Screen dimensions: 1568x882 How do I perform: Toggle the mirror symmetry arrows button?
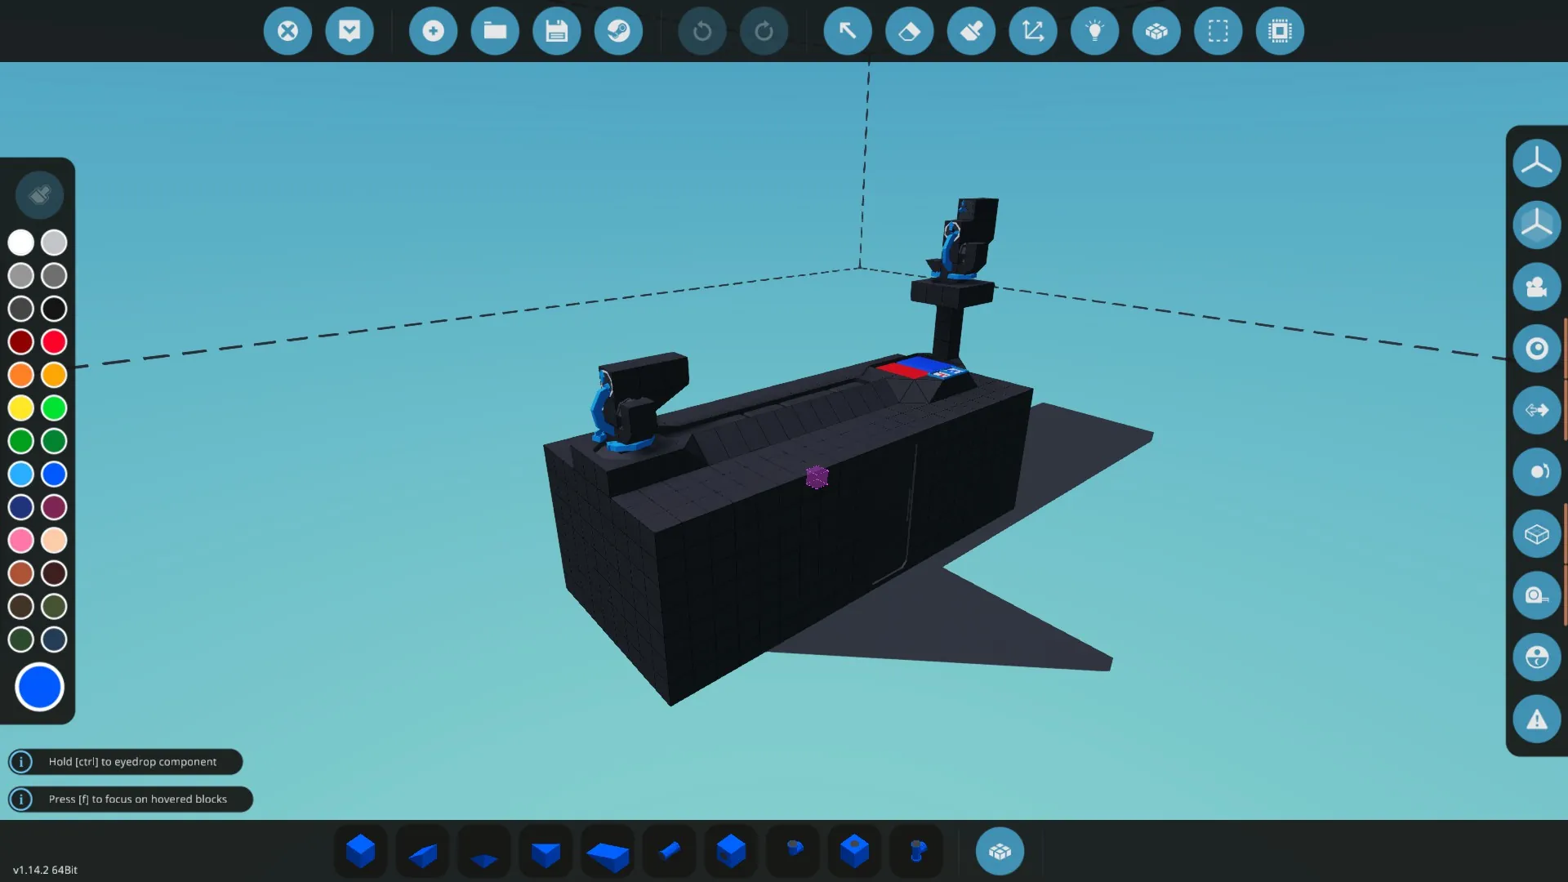click(1536, 410)
